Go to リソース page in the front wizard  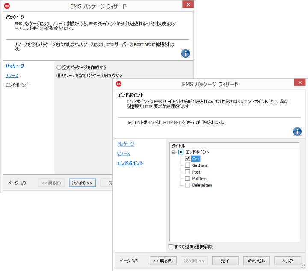click(124, 153)
